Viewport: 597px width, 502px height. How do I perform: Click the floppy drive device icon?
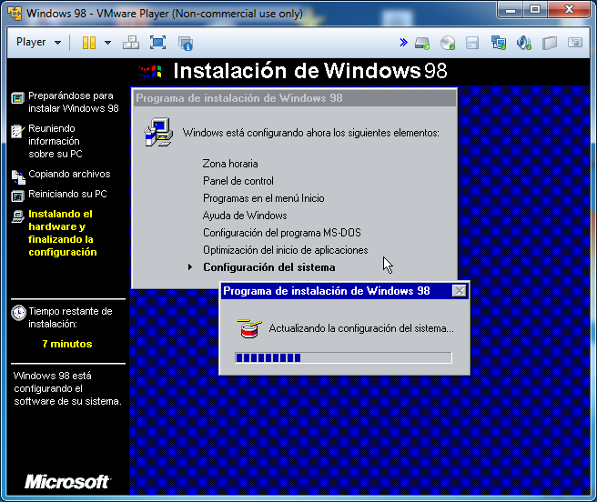coord(472,43)
